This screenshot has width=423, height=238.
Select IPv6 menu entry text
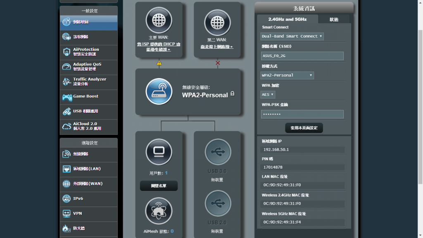coord(78,198)
